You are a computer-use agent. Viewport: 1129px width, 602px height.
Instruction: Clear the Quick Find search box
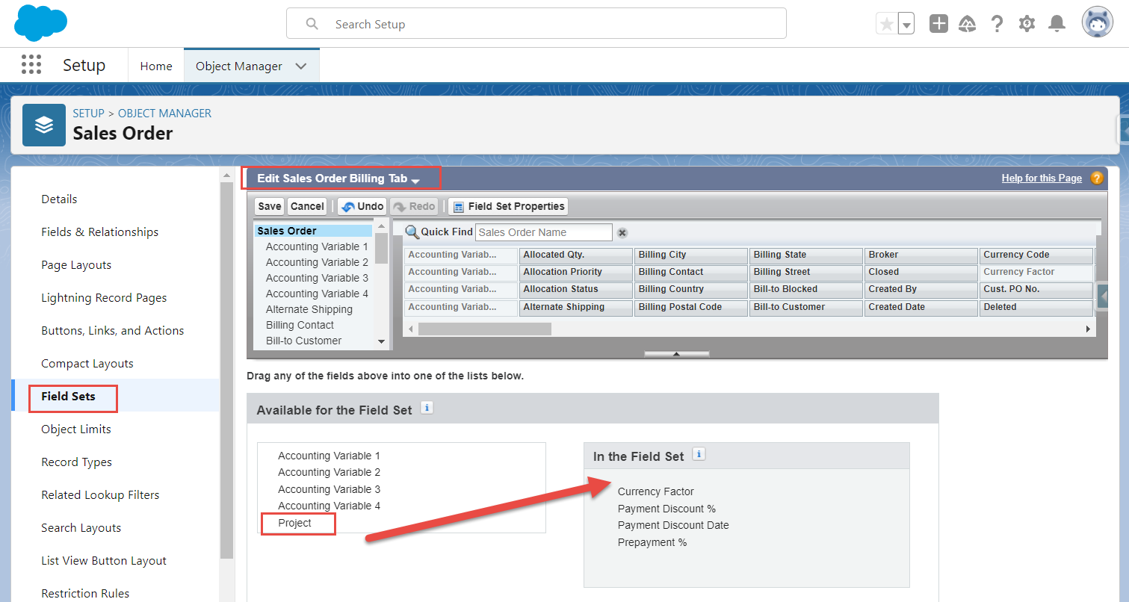tap(622, 233)
